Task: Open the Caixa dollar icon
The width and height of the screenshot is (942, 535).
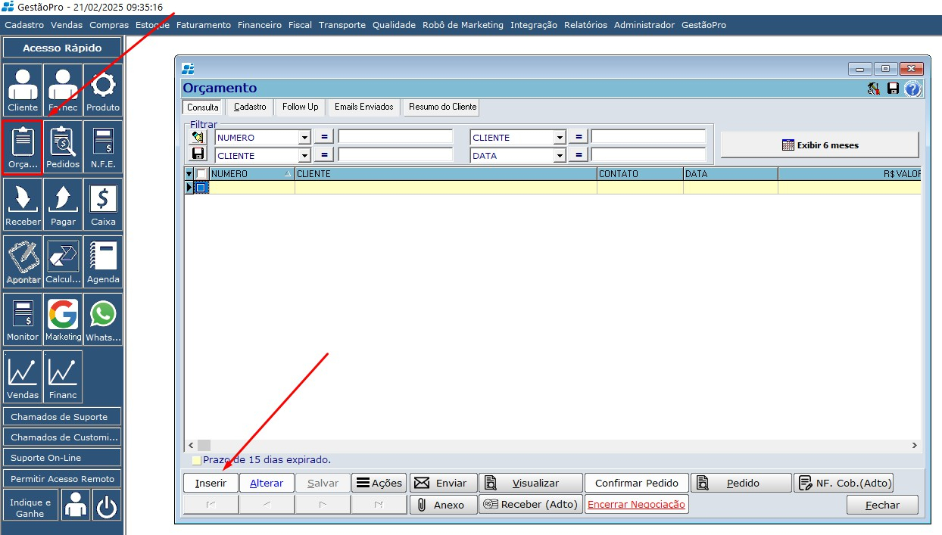Action: 103,204
